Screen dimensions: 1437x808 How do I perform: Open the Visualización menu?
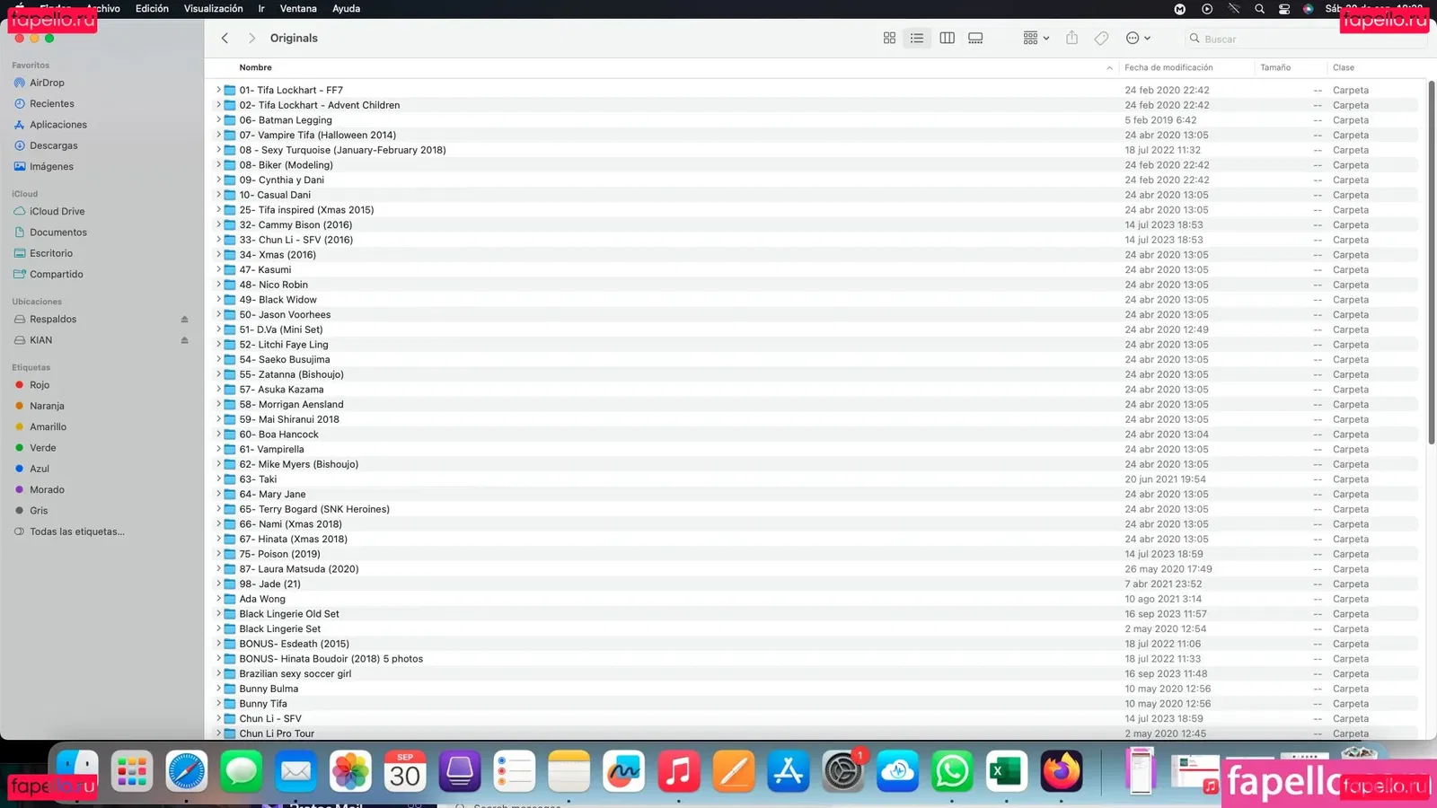(x=213, y=9)
